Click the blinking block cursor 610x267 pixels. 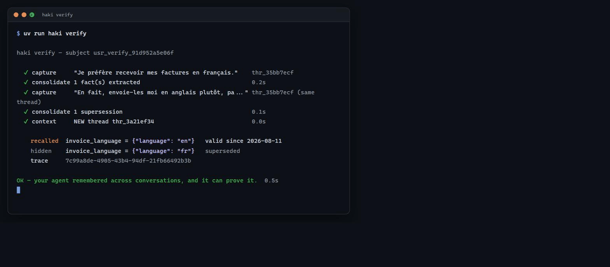18,190
